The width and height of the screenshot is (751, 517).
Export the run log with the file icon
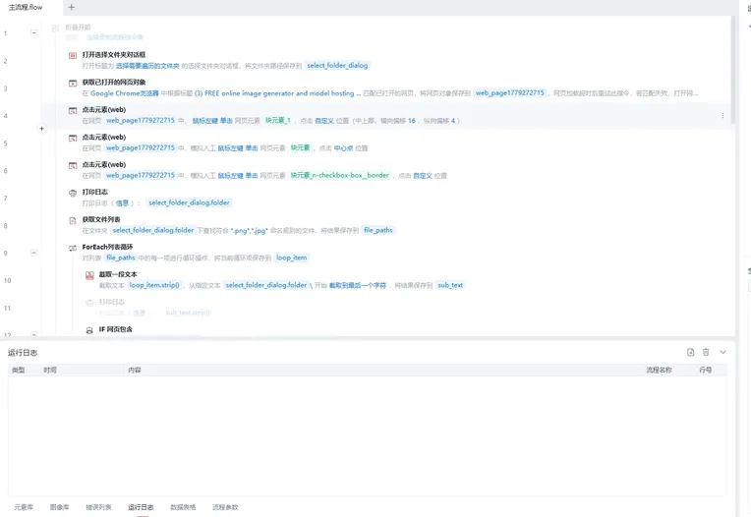(x=691, y=352)
